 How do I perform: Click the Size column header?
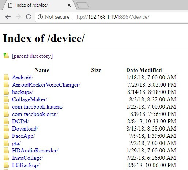pos(96,70)
